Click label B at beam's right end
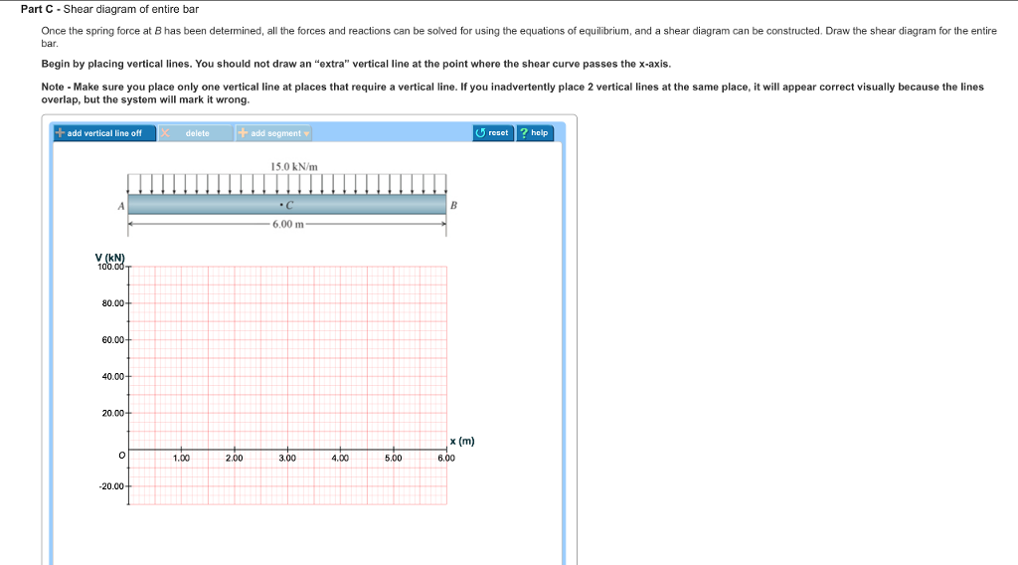 click(454, 205)
